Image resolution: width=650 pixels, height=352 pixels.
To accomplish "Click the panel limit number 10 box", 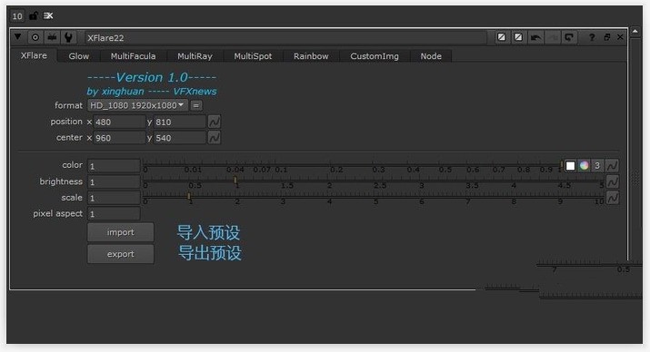I will coord(17,16).
